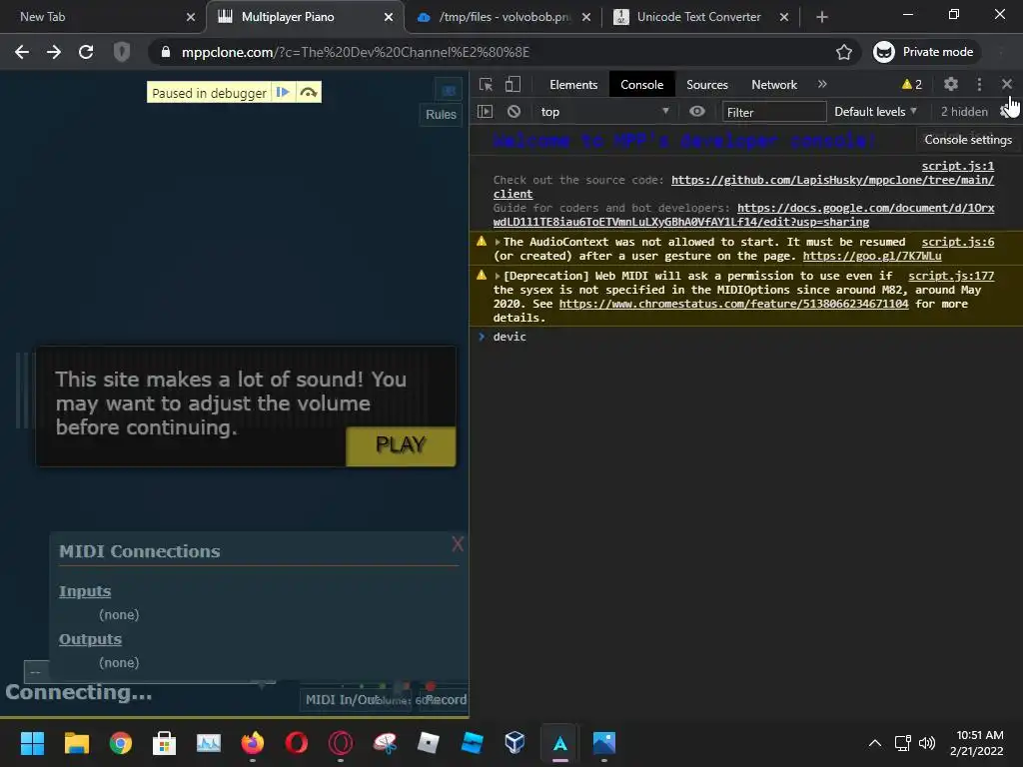Open the chromestatus feature link

pos(733,304)
